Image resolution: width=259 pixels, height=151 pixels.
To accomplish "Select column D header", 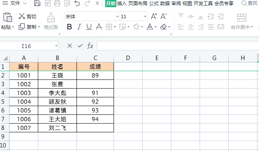I will (x=128, y=58).
